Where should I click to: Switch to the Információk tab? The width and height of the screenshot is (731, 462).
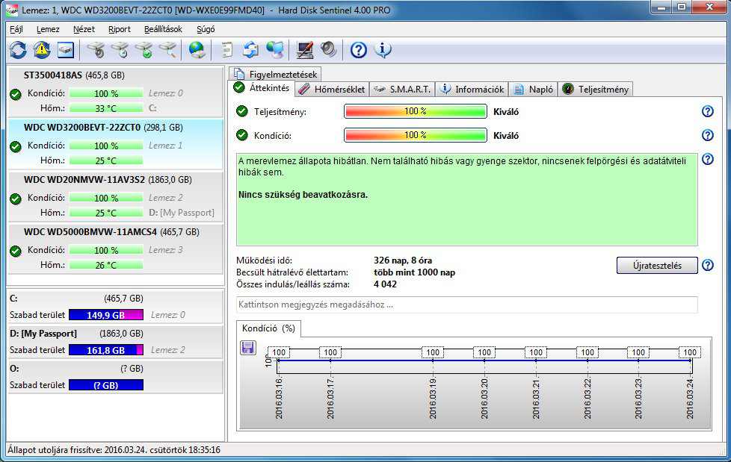click(472, 90)
